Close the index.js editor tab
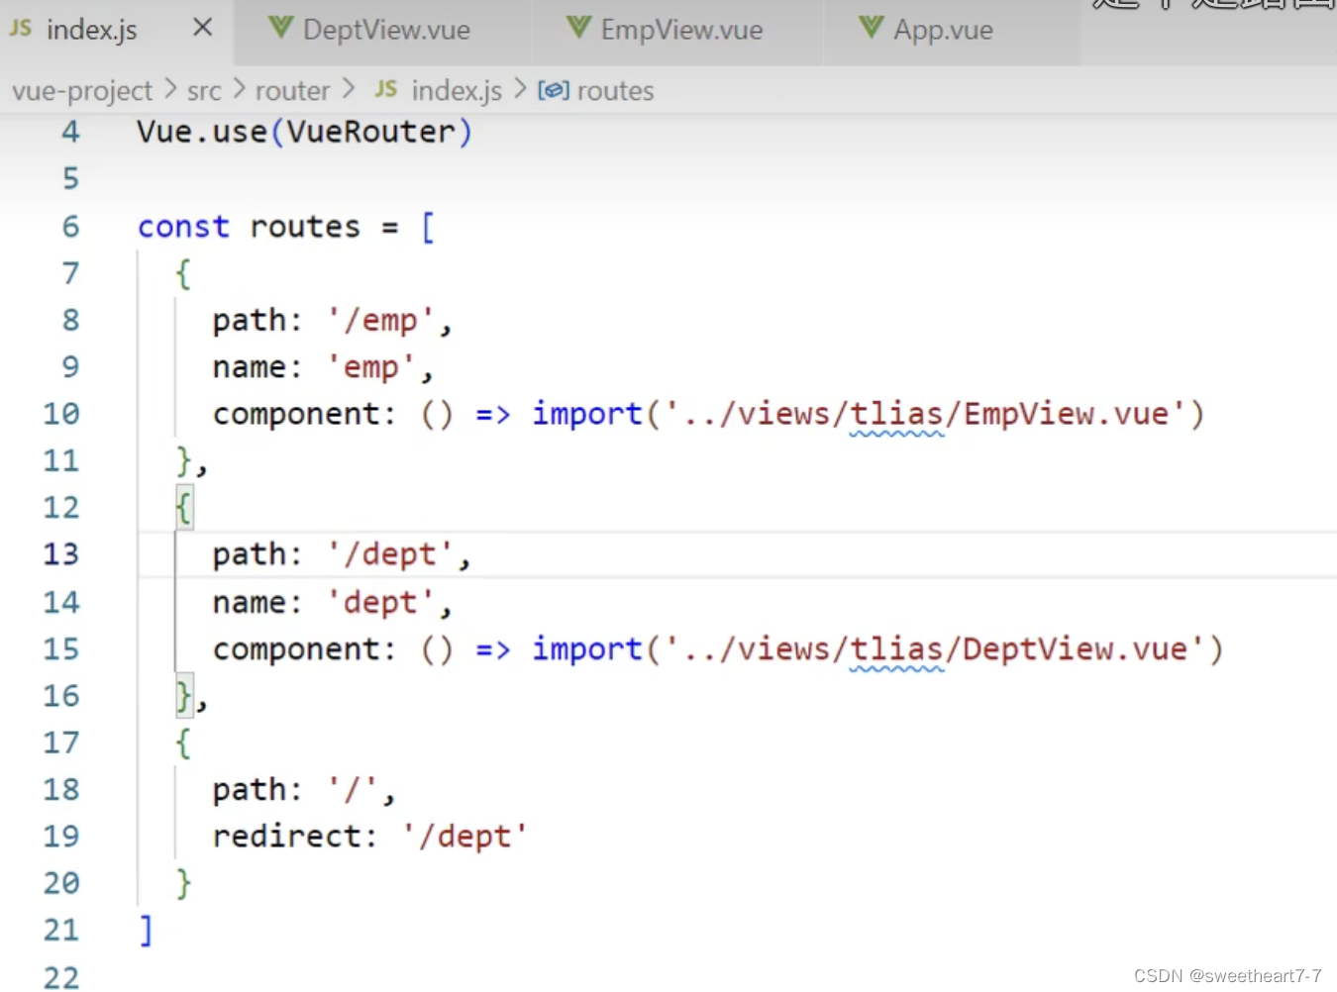Screen dimensions: 1337x992 pos(202,28)
